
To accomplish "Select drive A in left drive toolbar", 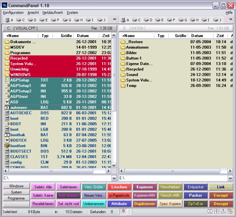I will click(x=10, y=20).
